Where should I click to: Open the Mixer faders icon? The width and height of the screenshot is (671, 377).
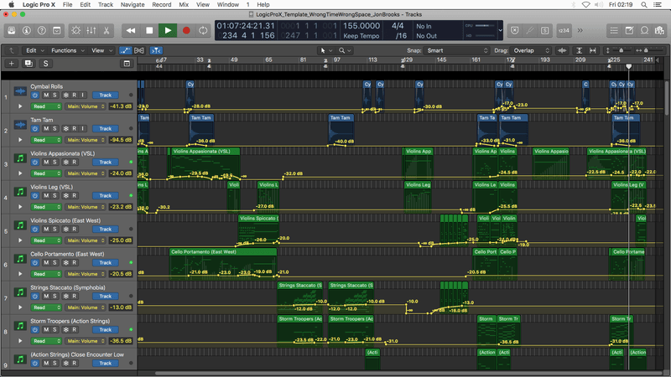pos(91,30)
